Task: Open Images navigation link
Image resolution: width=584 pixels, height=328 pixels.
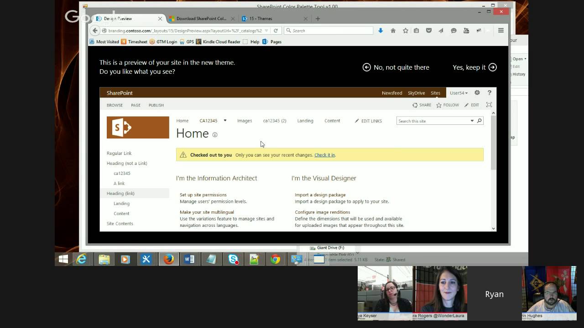Action: (x=245, y=121)
